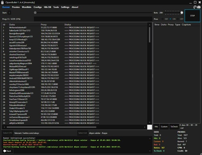Click the right arrow of the horizontal scrollbar
202x155 pixels.
point(145,127)
